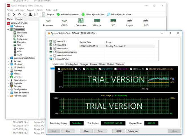Switch to the Voltages tab
This screenshot has height=136, width=189.
coord(84,64)
